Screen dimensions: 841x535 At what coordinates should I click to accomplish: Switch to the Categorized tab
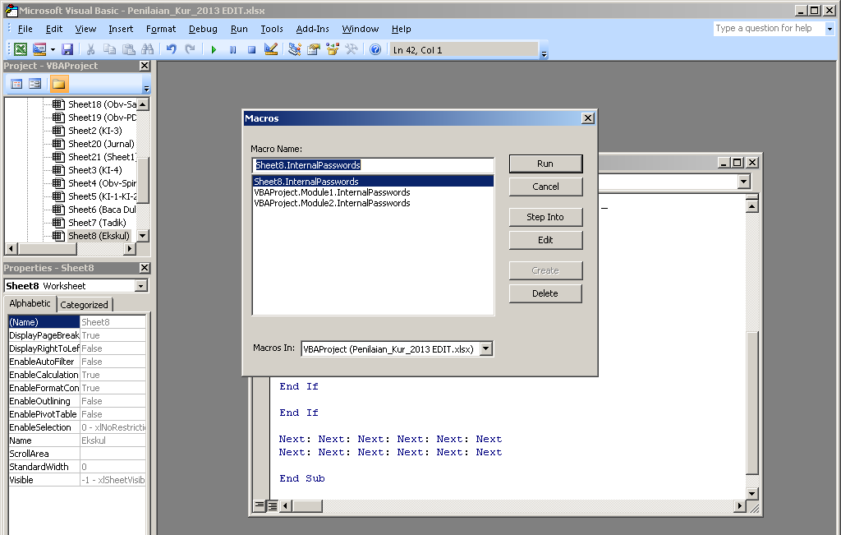[x=85, y=305]
